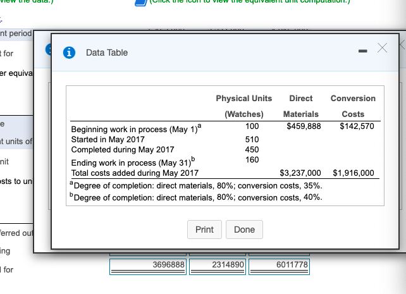Click the input field showing 2314890

coord(218,267)
